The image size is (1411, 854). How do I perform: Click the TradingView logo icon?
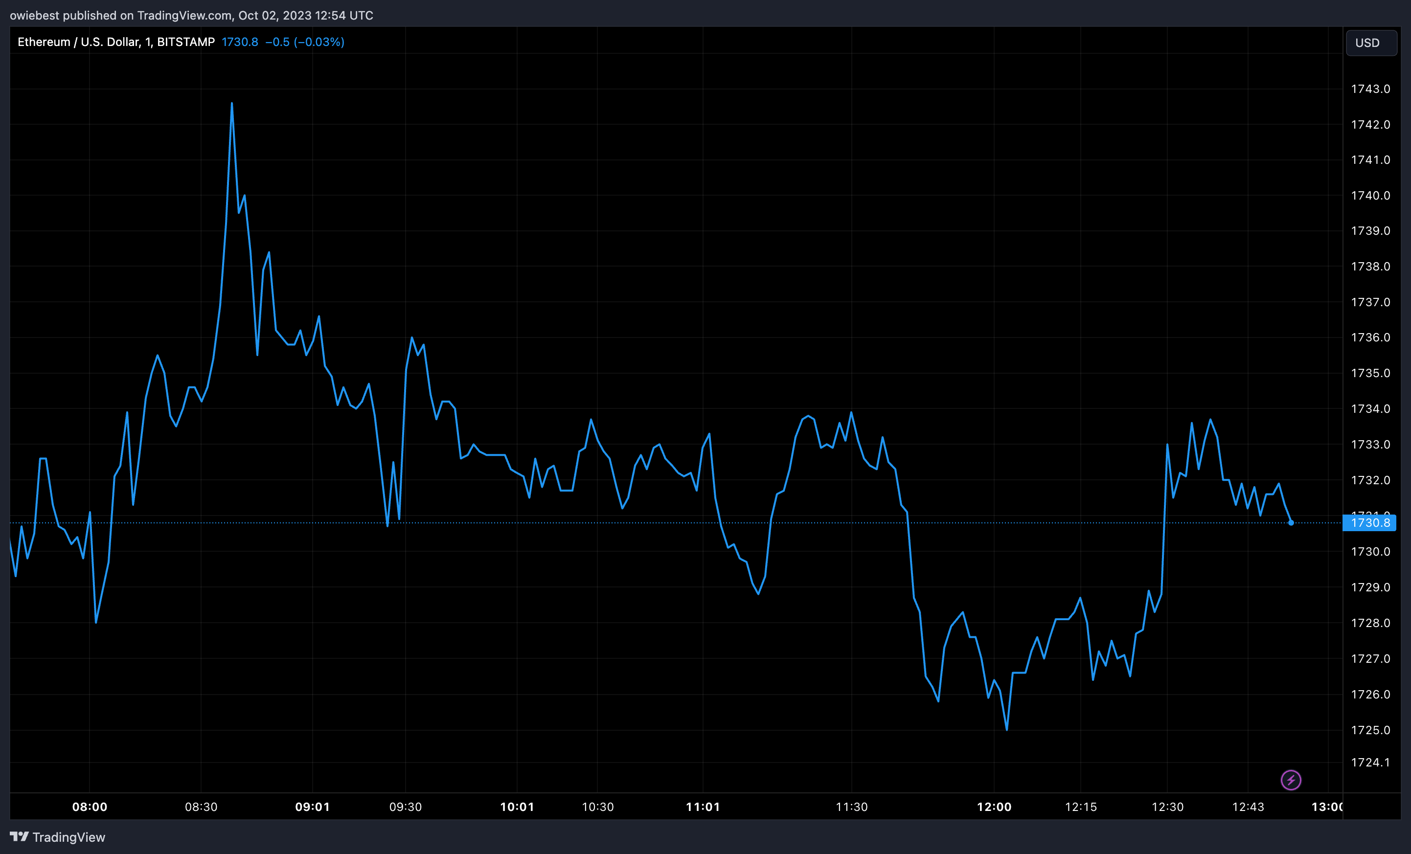pyautogui.click(x=19, y=837)
